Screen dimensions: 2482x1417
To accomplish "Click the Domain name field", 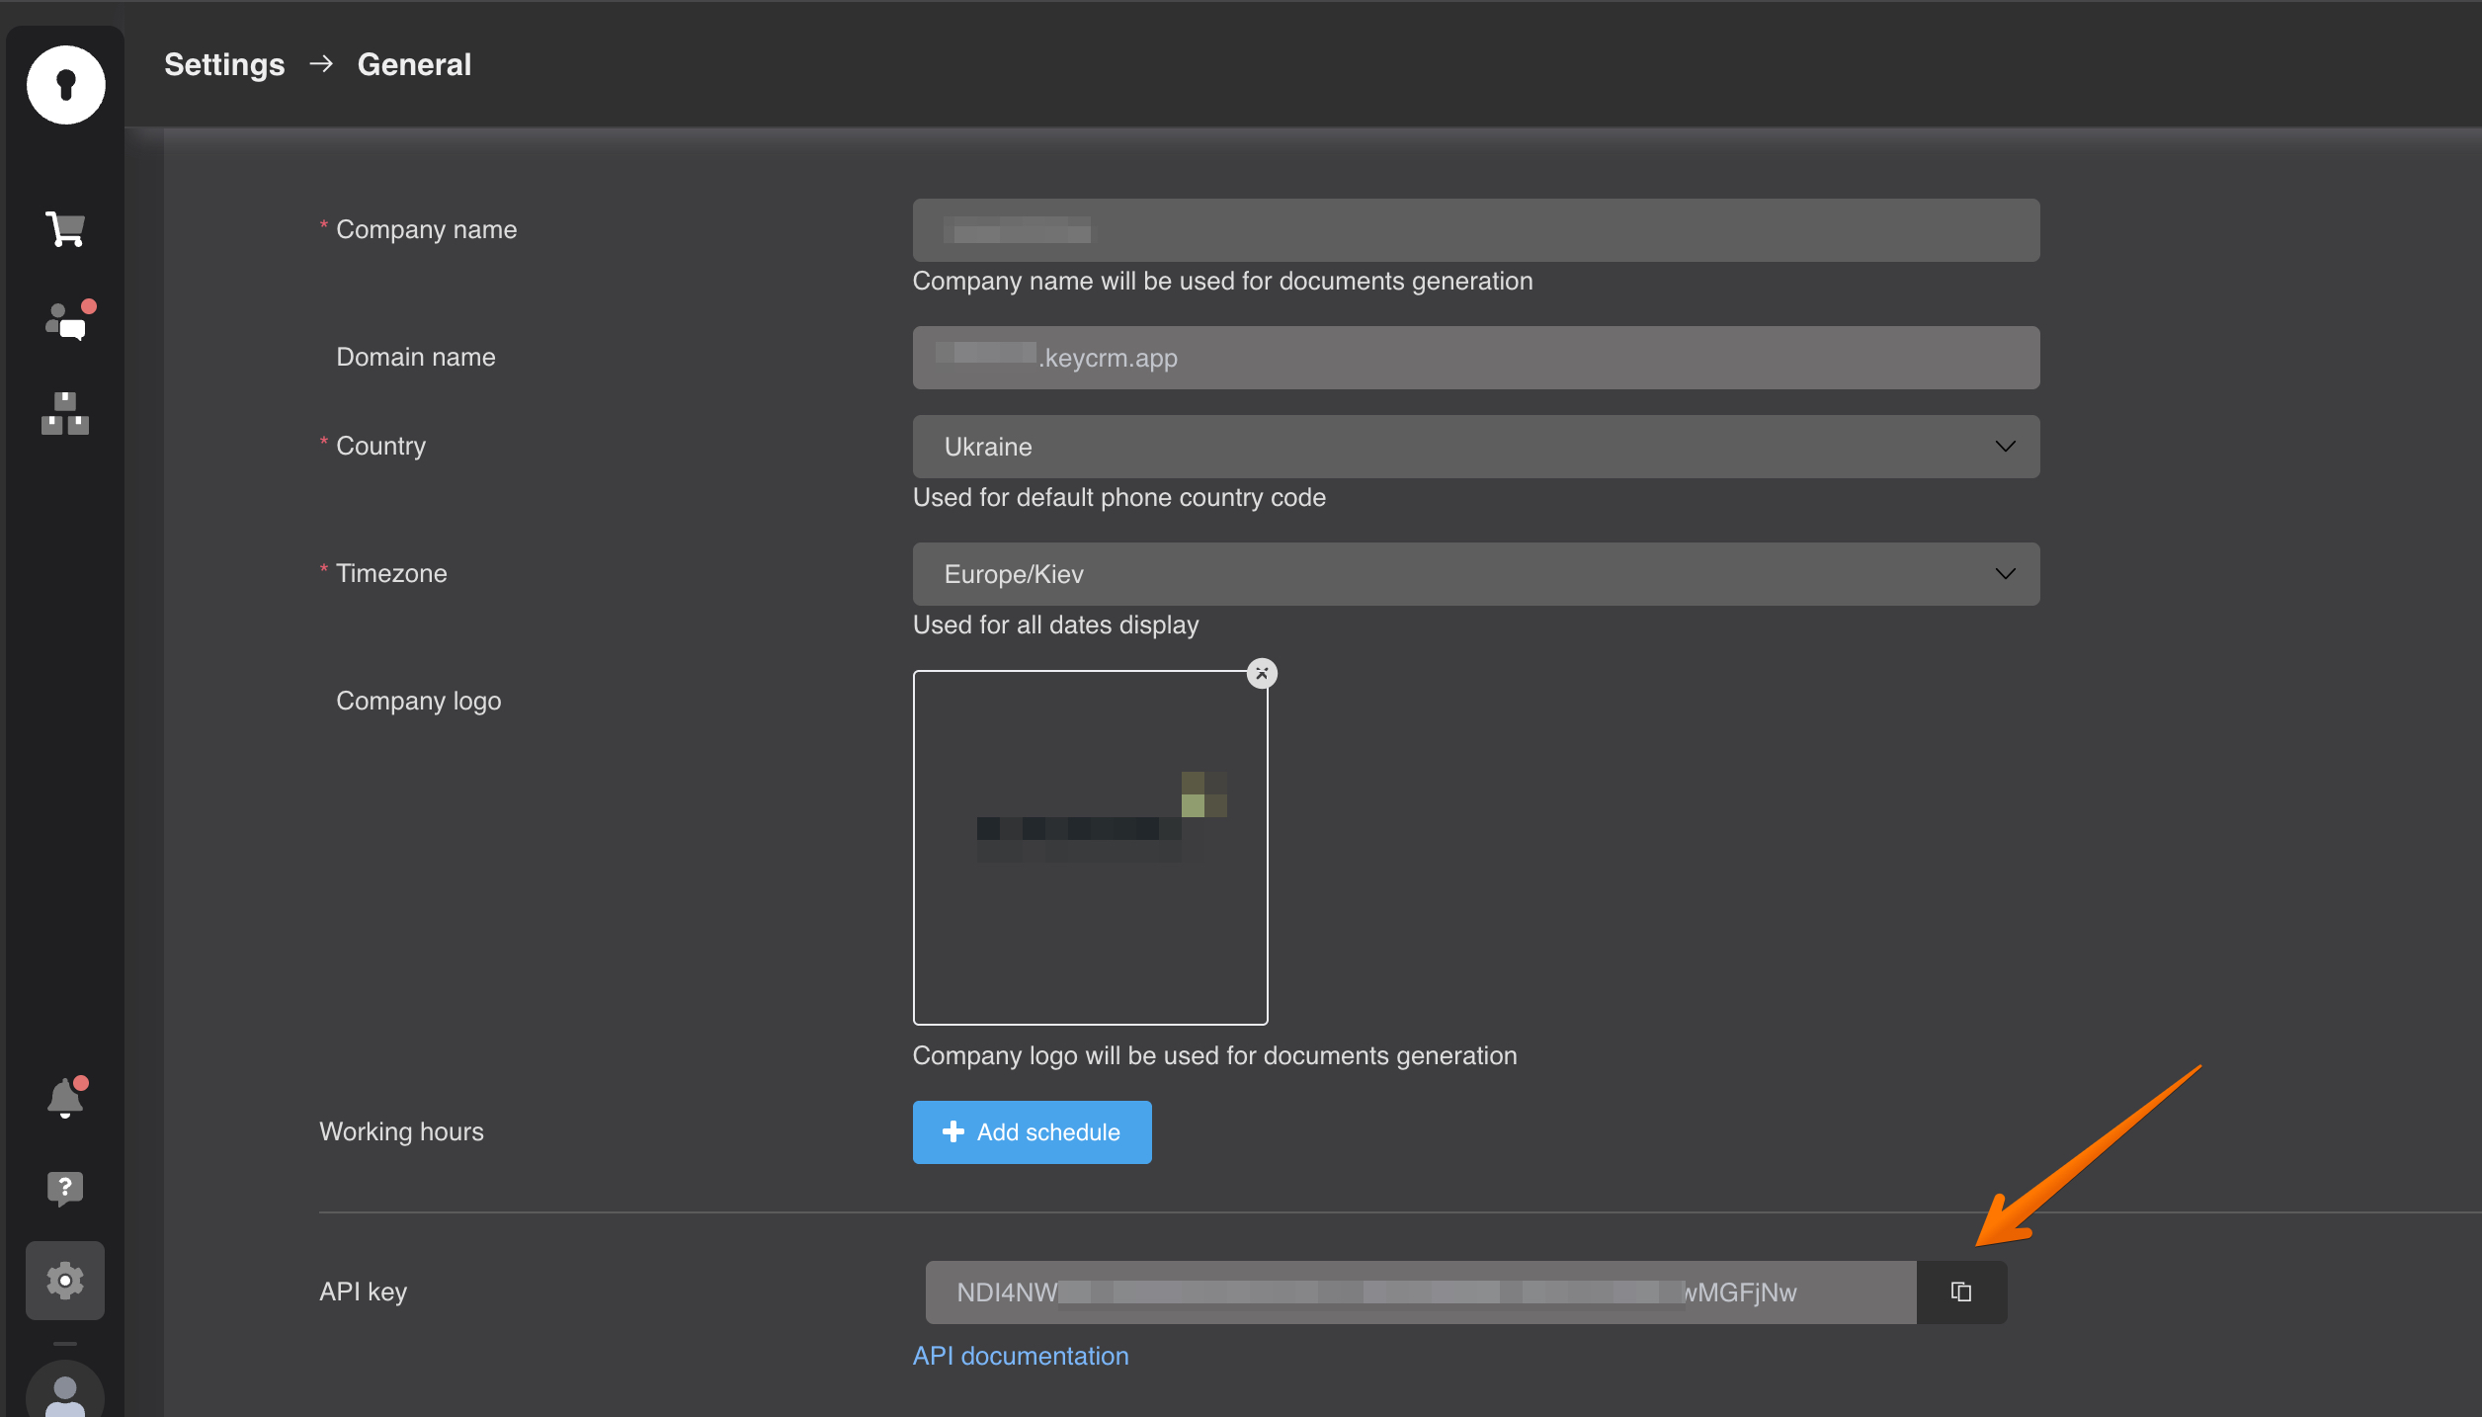I will [1475, 358].
